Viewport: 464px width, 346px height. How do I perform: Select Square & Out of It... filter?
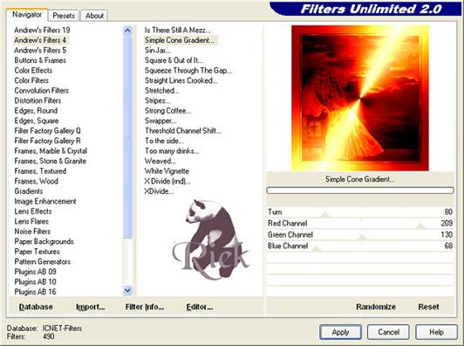click(x=174, y=60)
